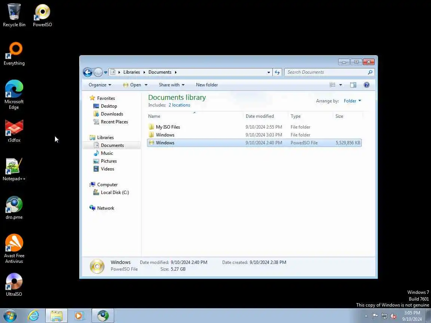Open the Share with dropdown

coord(171,85)
